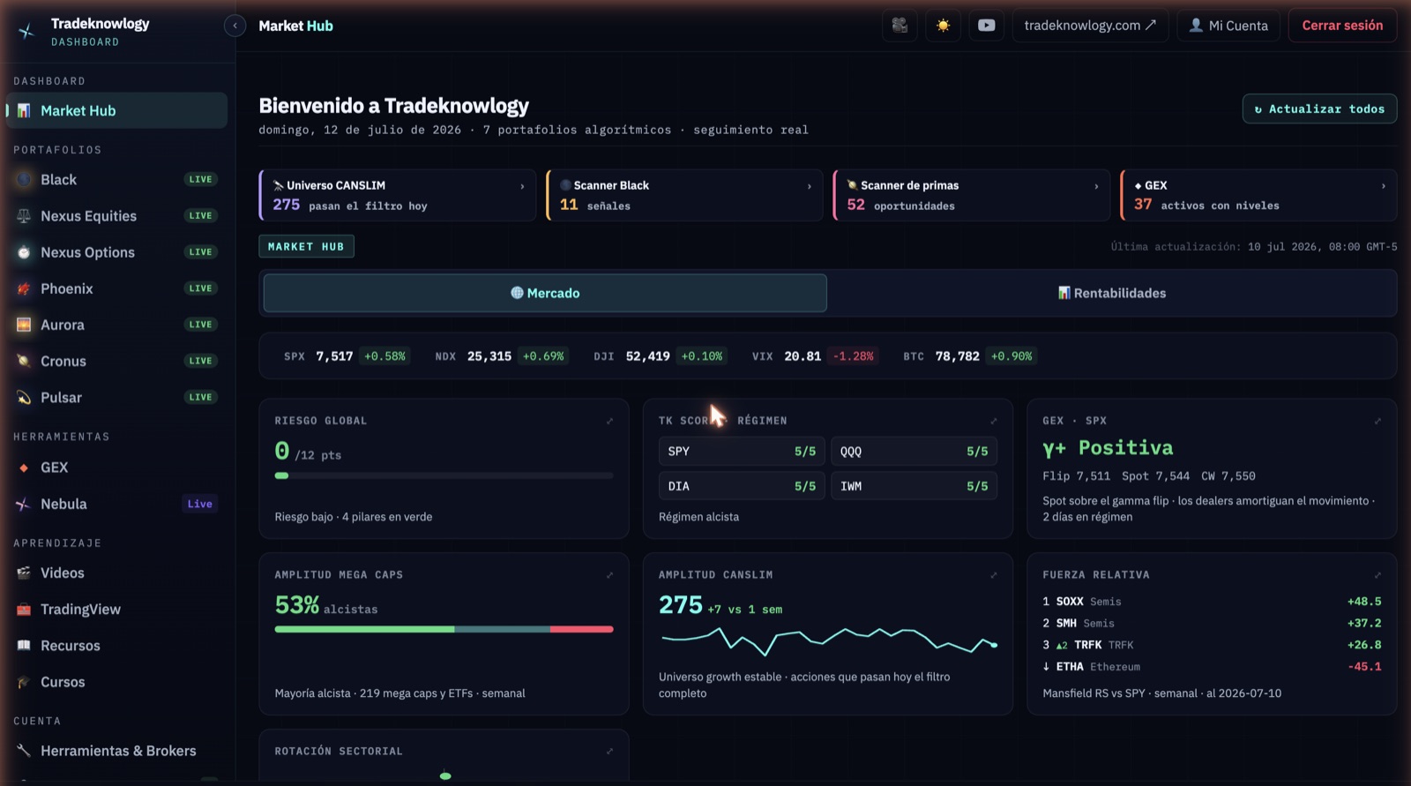Viewport: 1411px width, 786px height.
Task: Click the Recursos book icon
Action: click(x=24, y=646)
